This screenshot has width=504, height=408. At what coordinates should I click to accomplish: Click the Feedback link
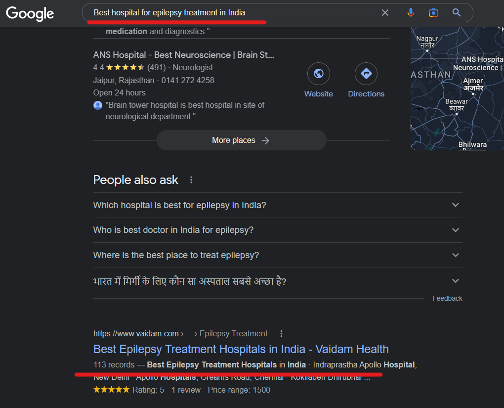(x=447, y=298)
